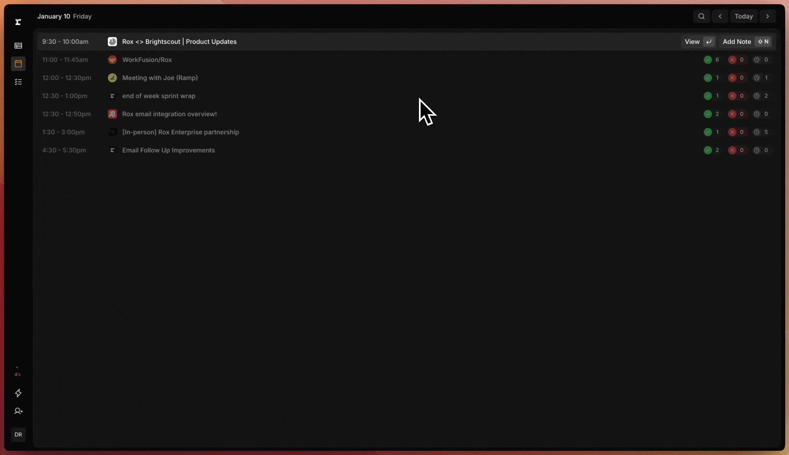Select the calendar icon in the sidebar
Viewport: 789px width, 455px height.
point(18,64)
